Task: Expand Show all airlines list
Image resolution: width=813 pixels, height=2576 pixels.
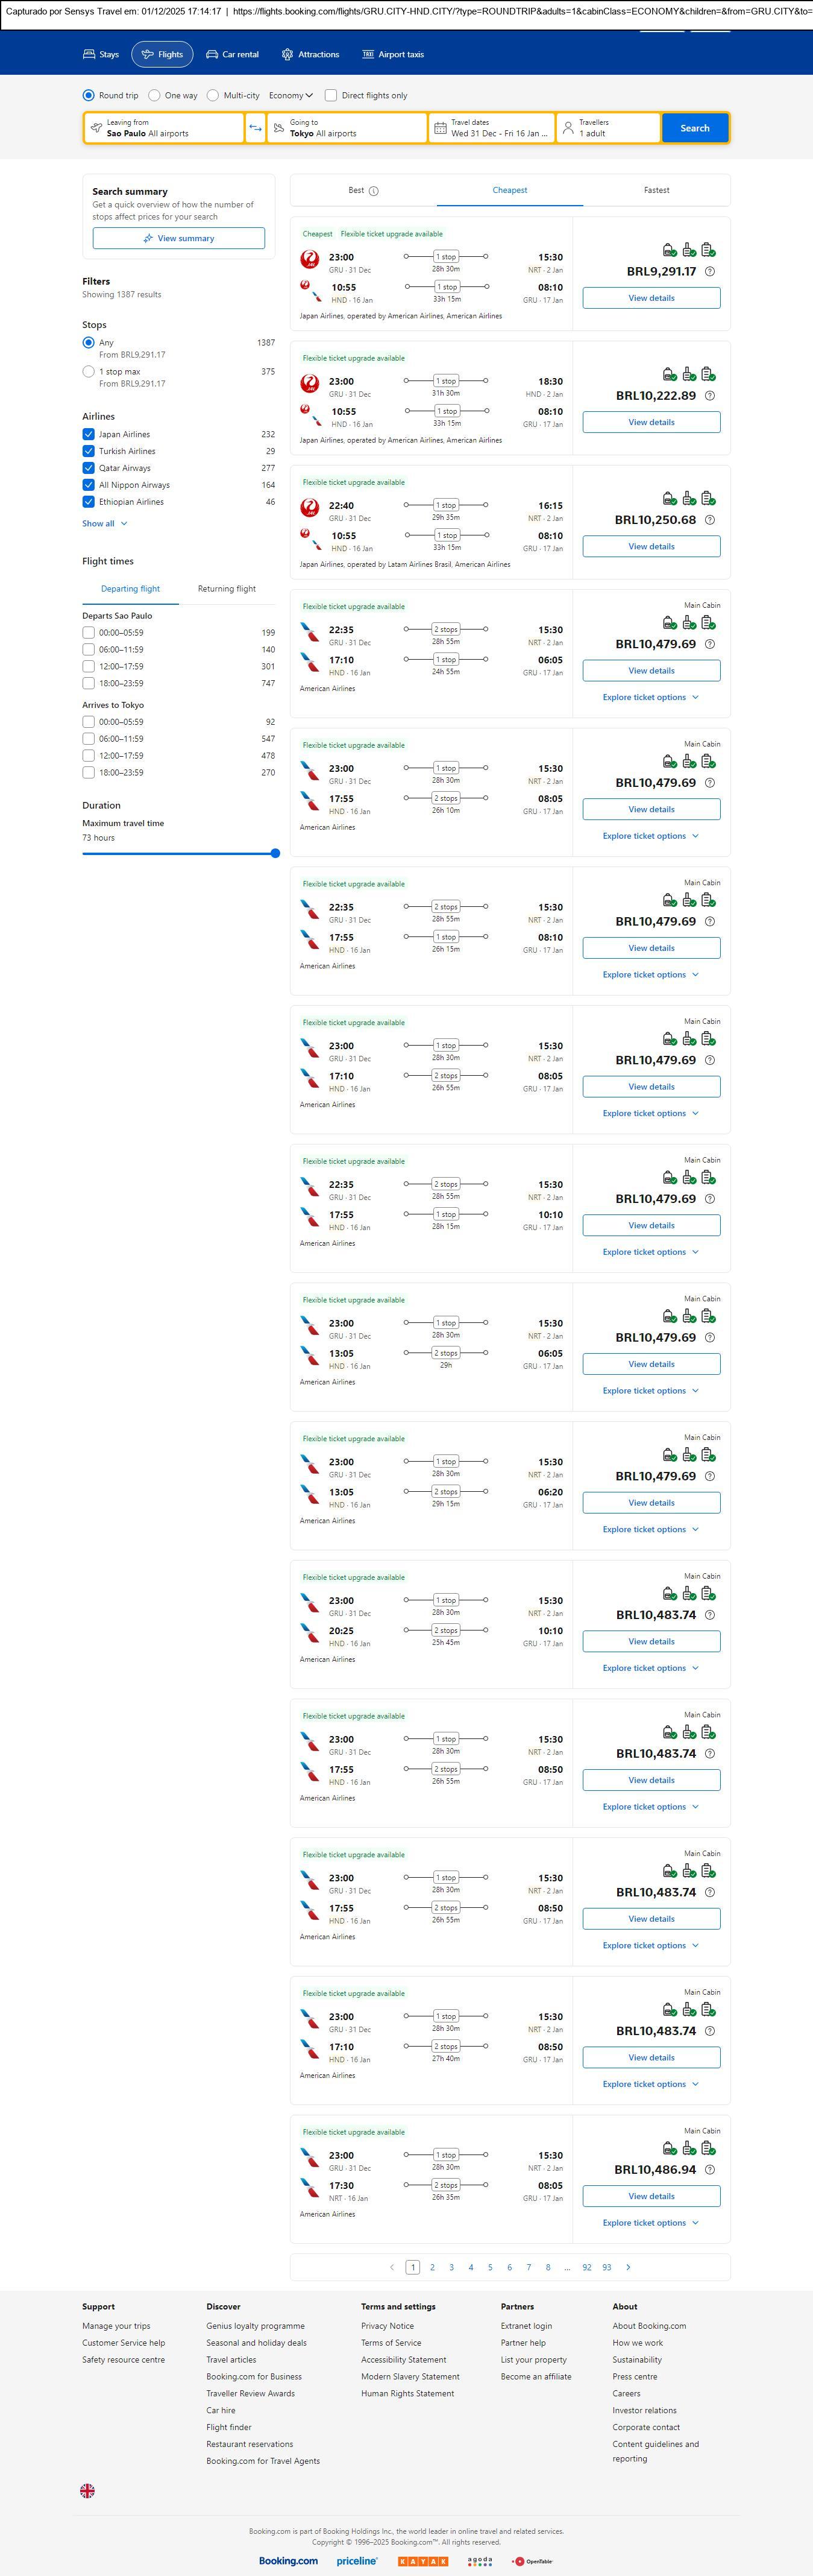Action: [104, 523]
